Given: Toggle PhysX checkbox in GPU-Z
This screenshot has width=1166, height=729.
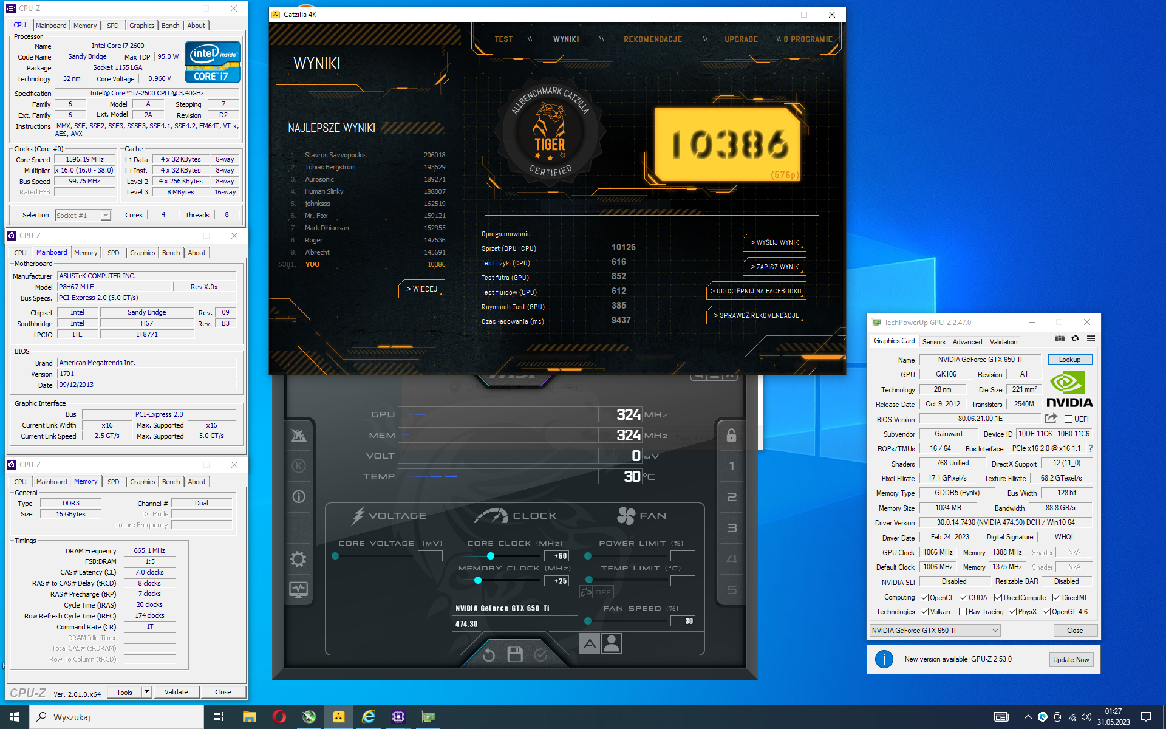Looking at the screenshot, I should [x=1012, y=612].
